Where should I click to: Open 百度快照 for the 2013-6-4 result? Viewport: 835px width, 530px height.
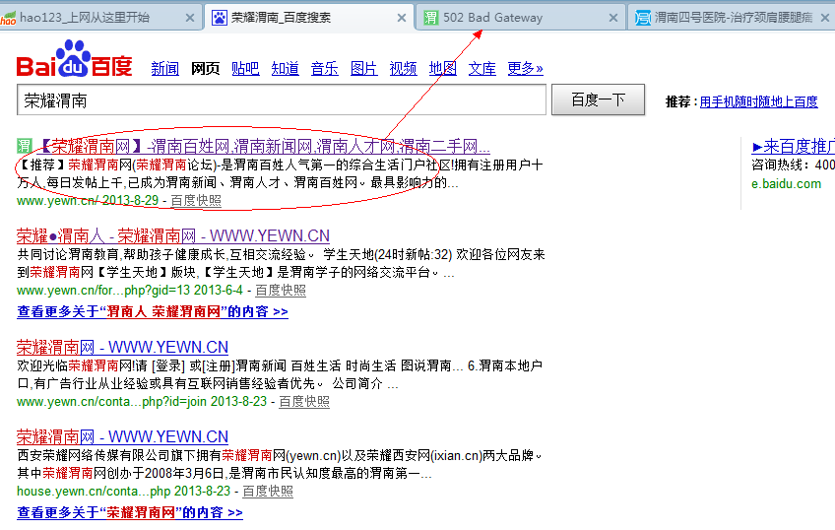point(281,291)
